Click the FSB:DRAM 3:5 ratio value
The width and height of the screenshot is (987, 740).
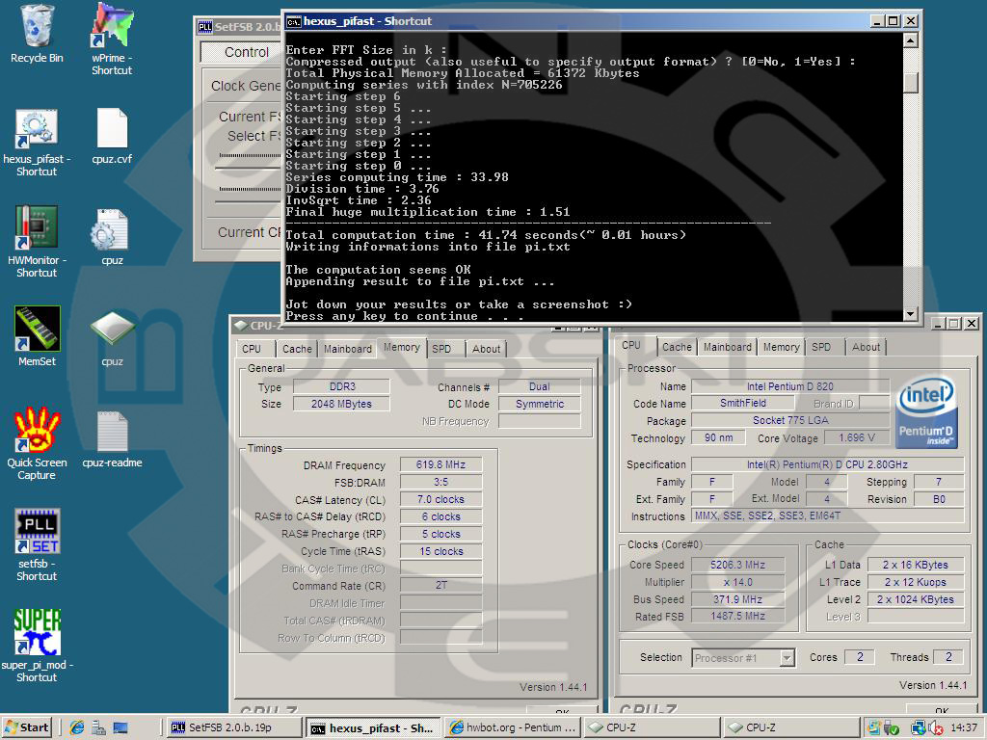click(x=440, y=482)
